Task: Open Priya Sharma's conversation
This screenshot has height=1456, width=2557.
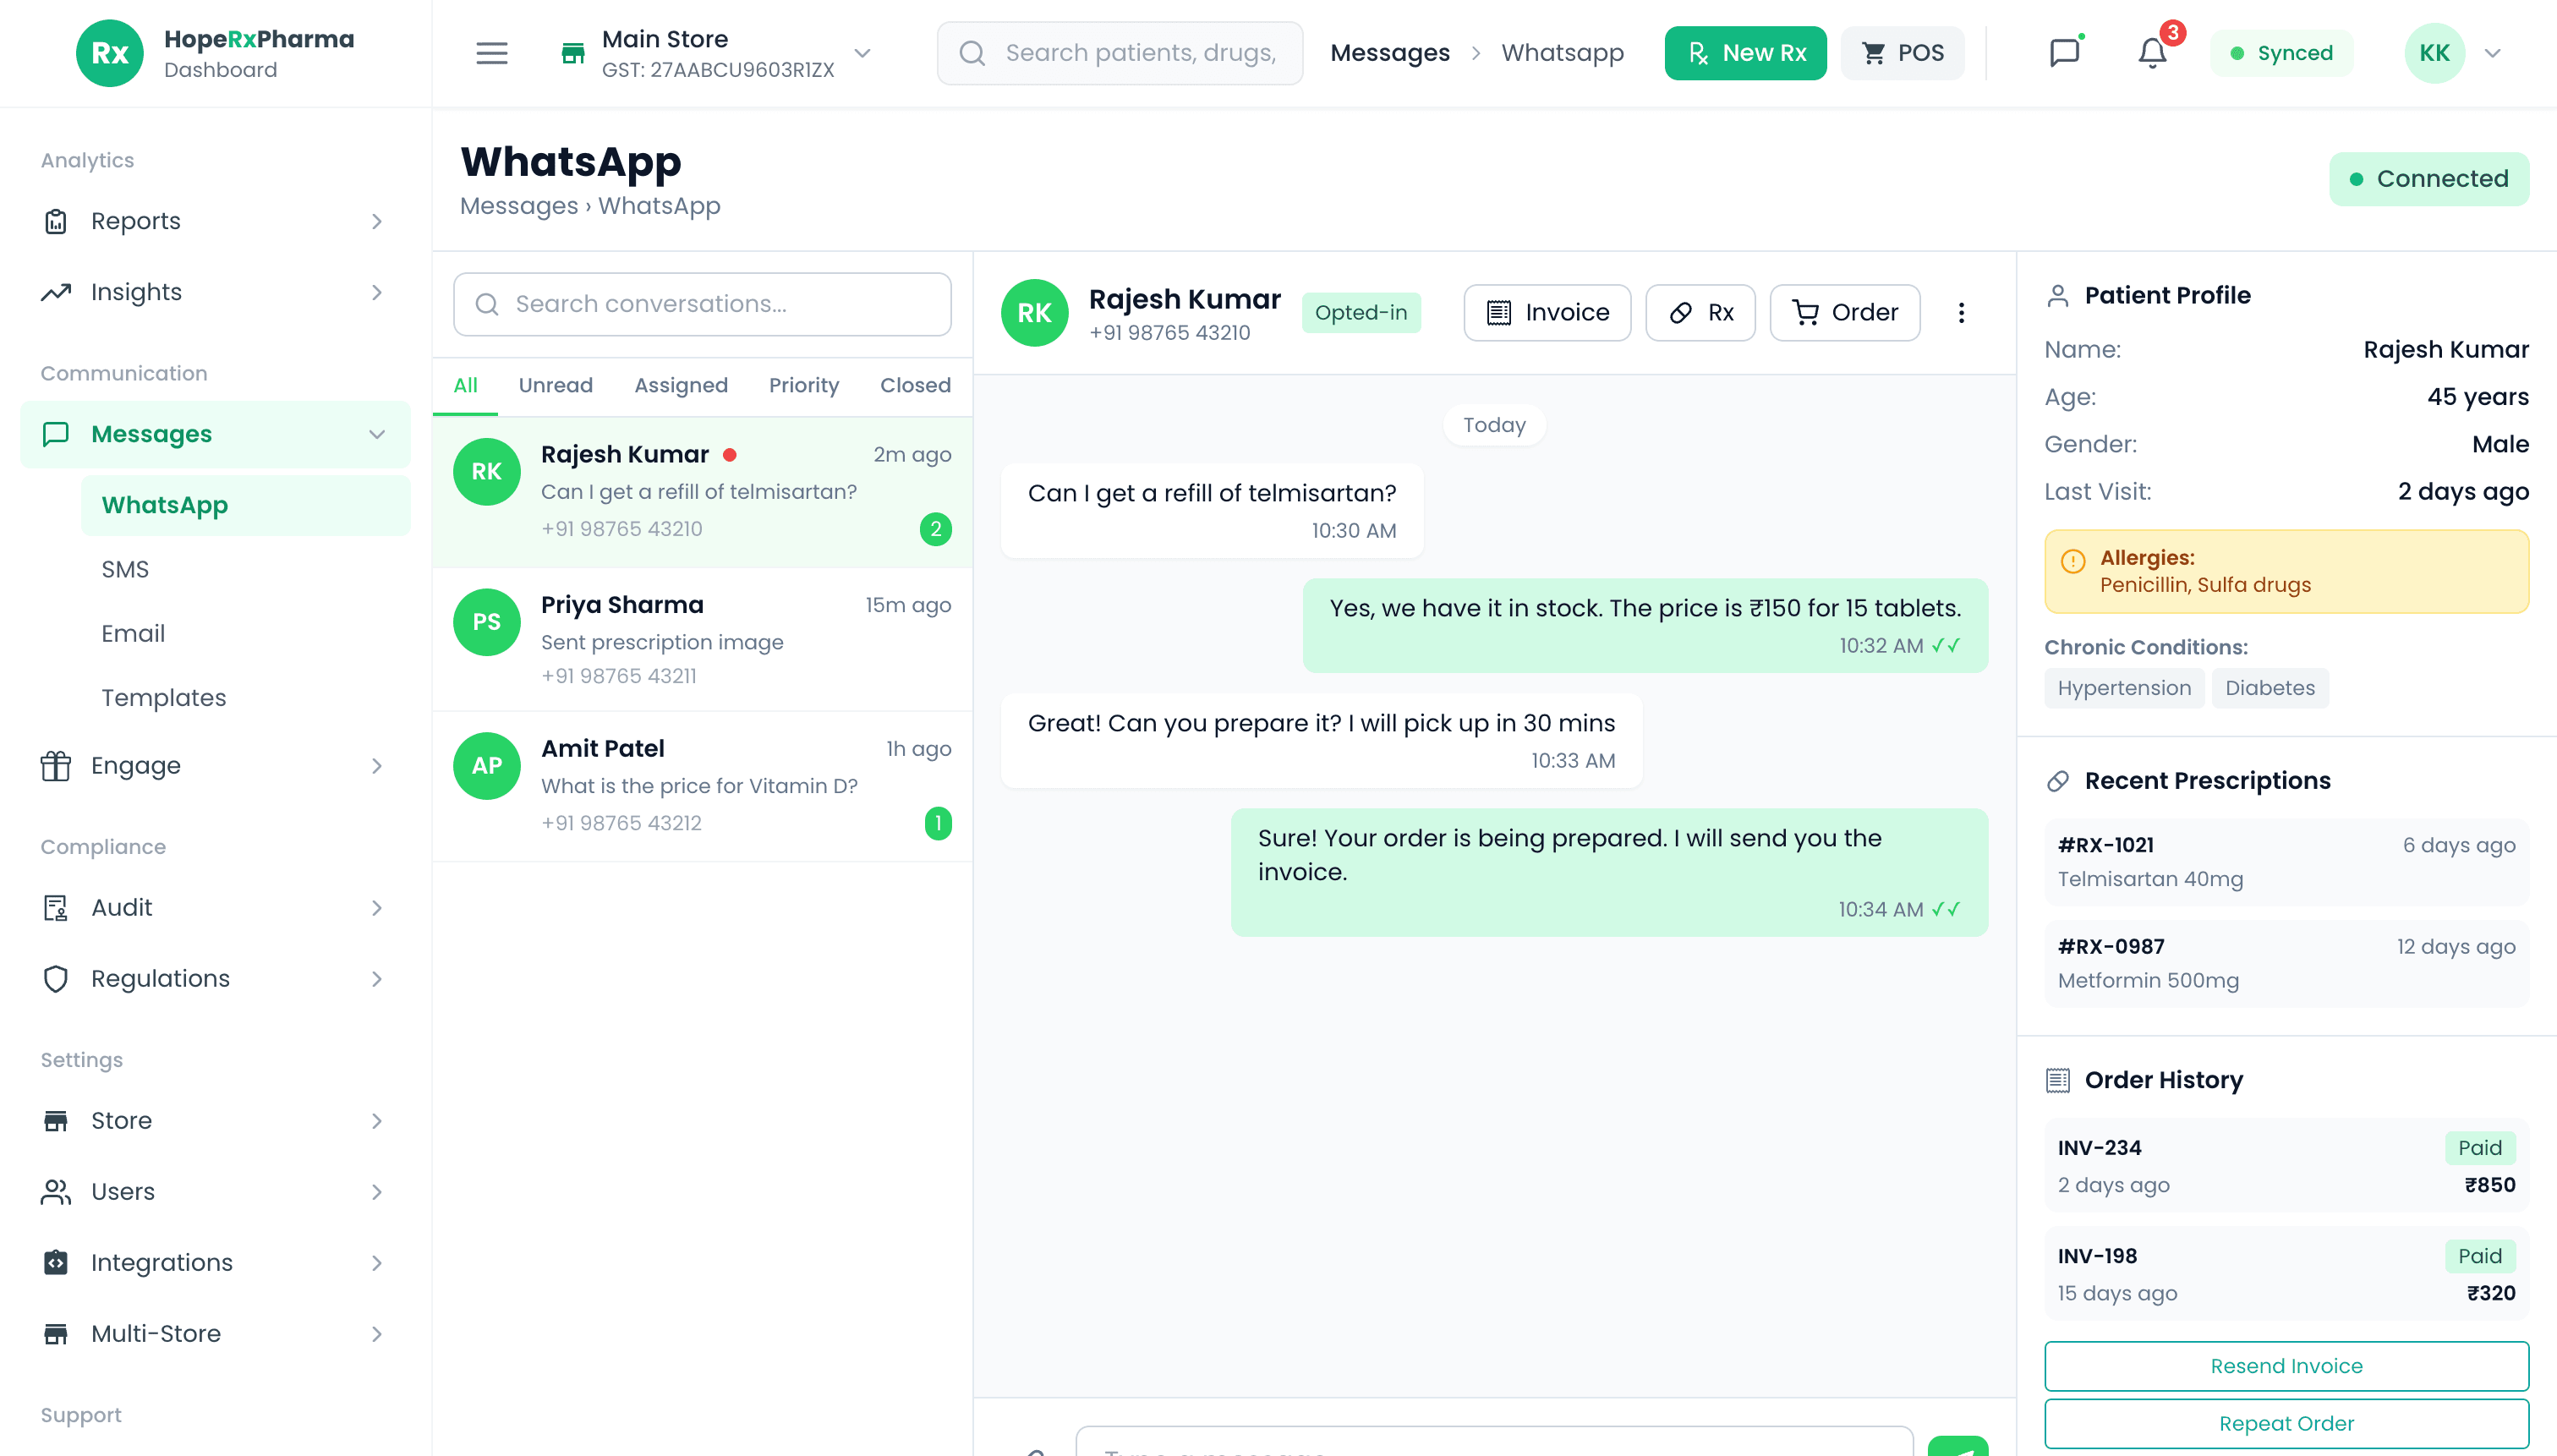Action: pyautogui.click(x=702, y=640)
